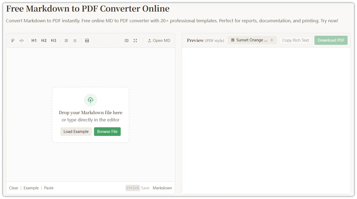Toggle the split-column editor view

pos(127,40)
